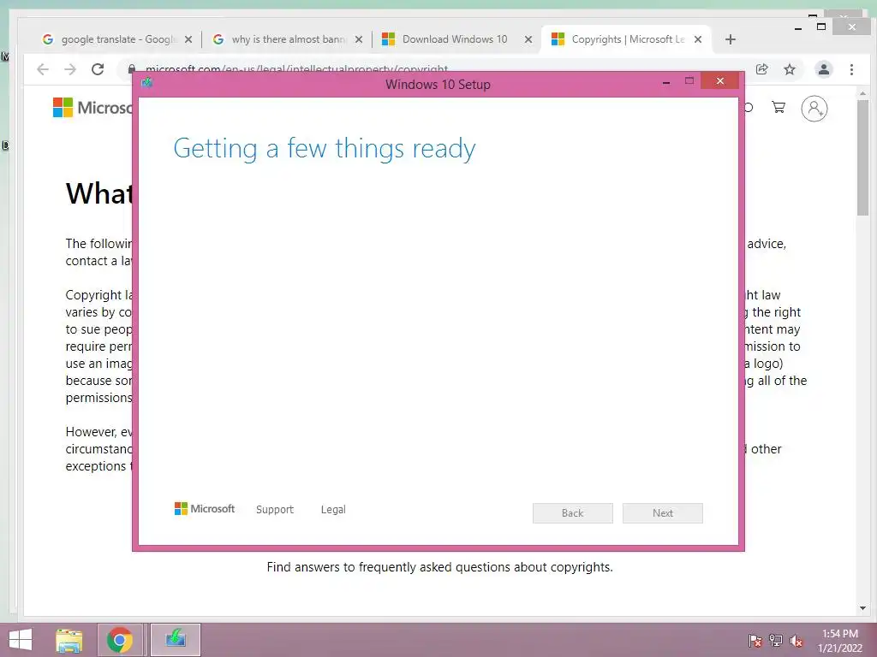Close the 'why is there almost' tab
The image size is (877, 657).
tap(359, 39)
